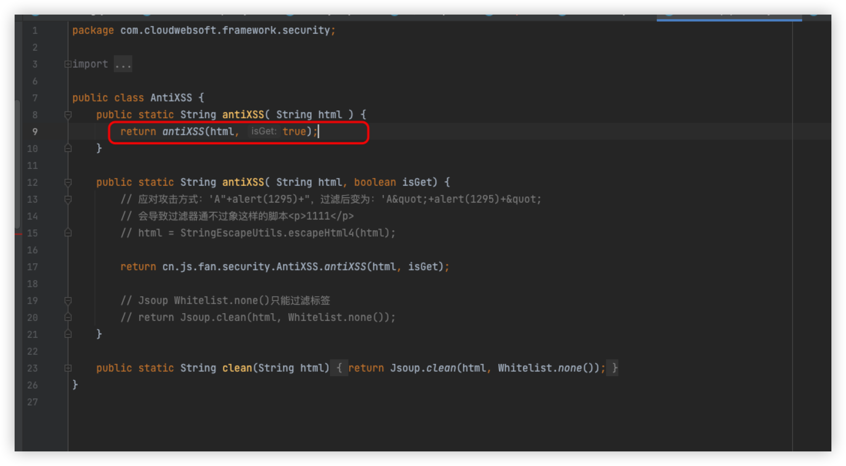Image resolution: width=846 pixels, height=466 pixels.
Task: Click the red error stripe mark near line 15
Action: click(18, 234)
